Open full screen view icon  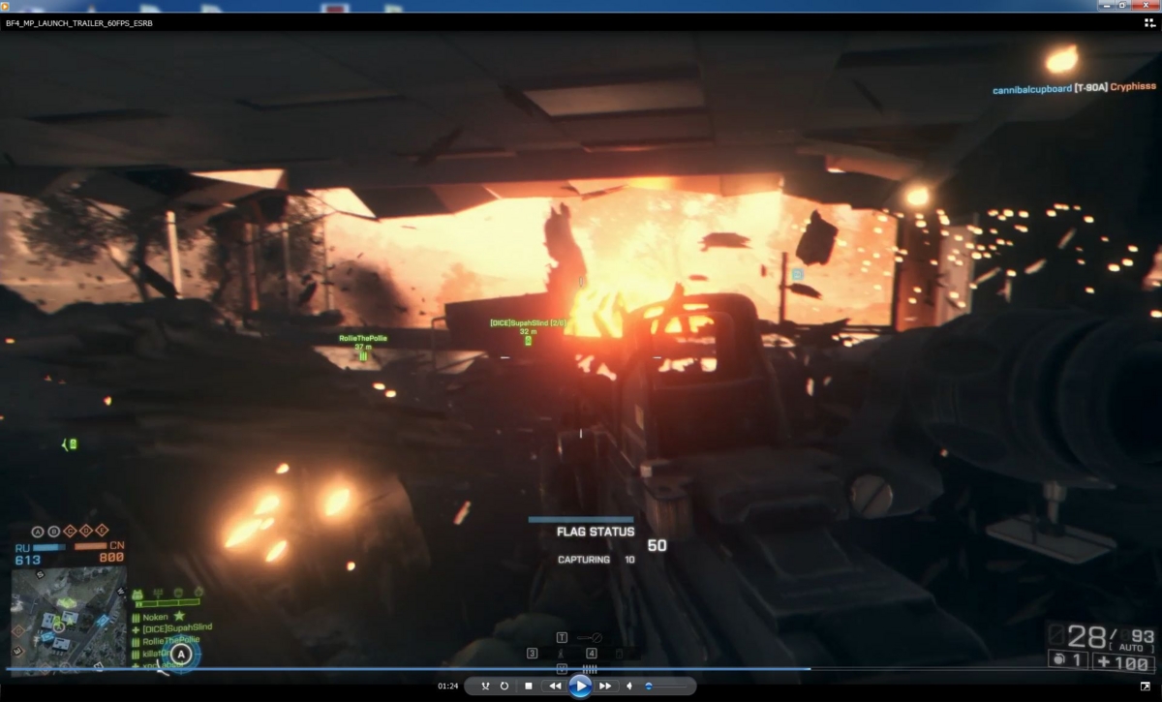coord(1146,686)
